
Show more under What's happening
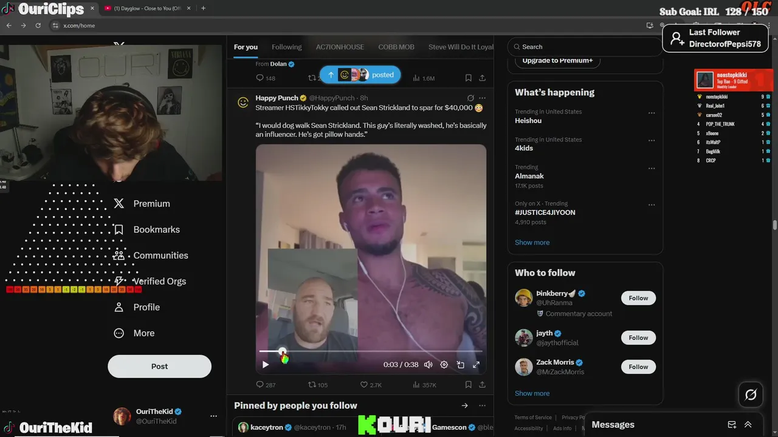[x=532, y=242]
